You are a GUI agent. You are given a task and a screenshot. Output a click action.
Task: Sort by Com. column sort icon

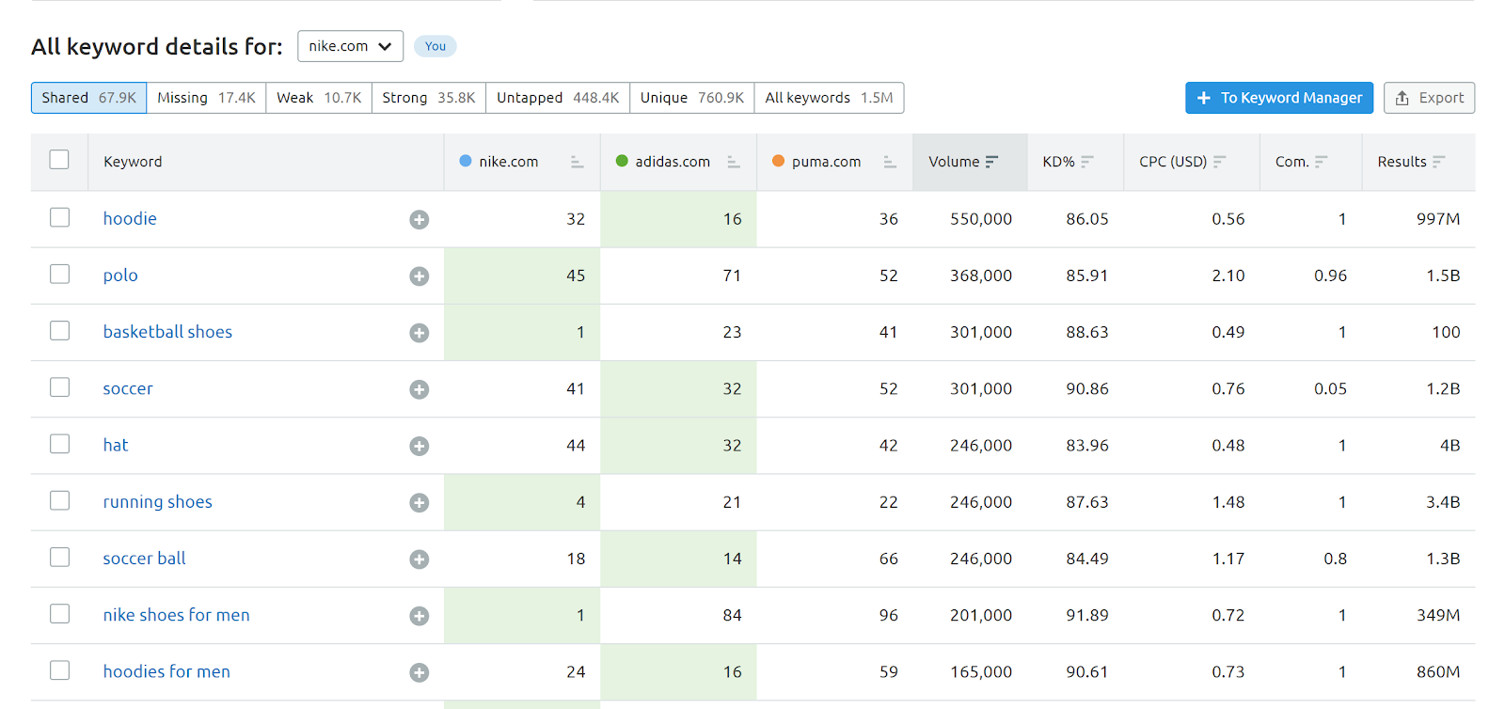1322,162
